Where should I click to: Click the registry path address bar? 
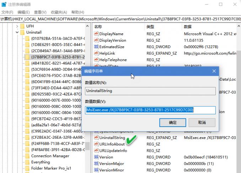tap(120, 19)
